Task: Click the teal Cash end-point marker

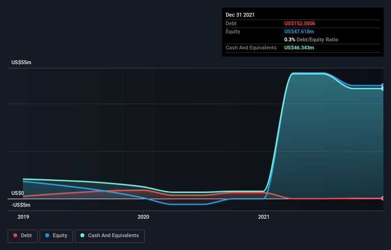Action: 383,88
